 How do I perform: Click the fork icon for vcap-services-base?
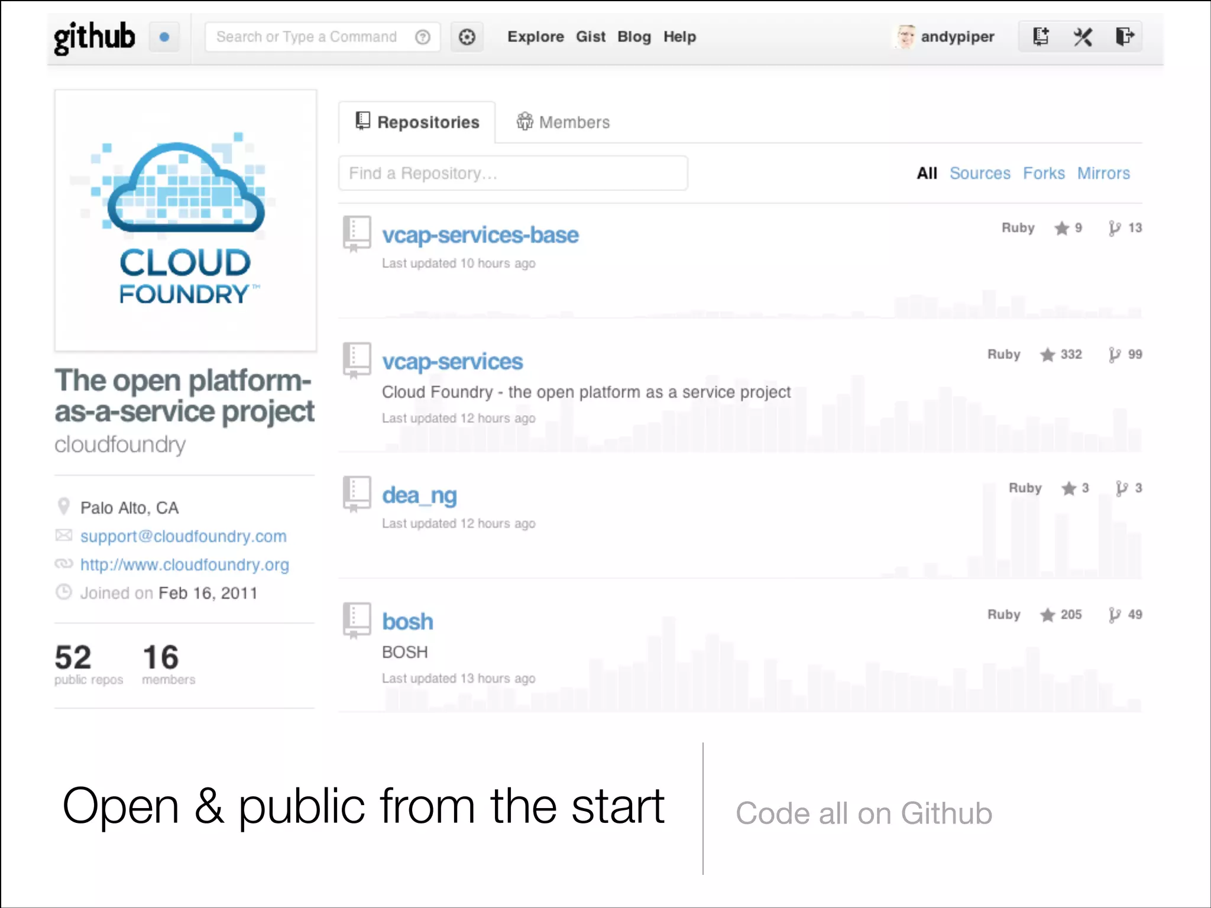pos(1115,228)
